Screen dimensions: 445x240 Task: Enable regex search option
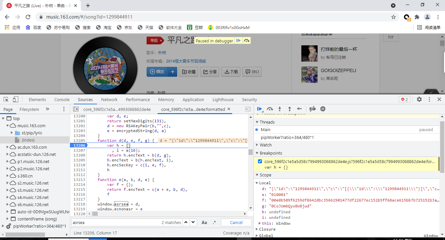tap(214, 222)
